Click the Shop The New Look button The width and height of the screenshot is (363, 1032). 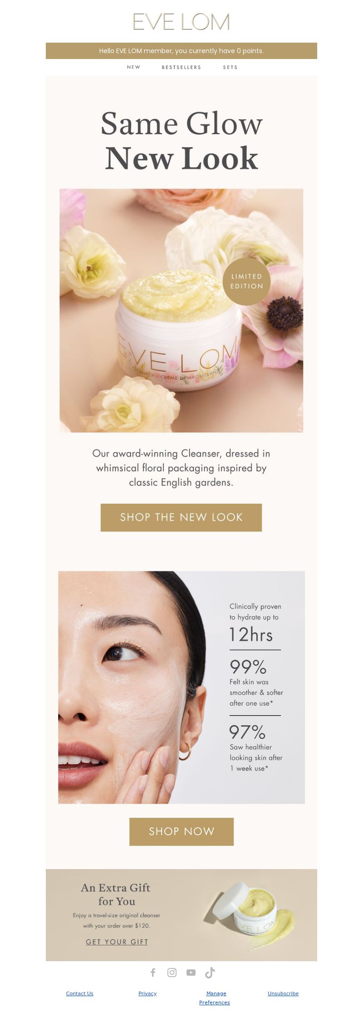point(181,517)
